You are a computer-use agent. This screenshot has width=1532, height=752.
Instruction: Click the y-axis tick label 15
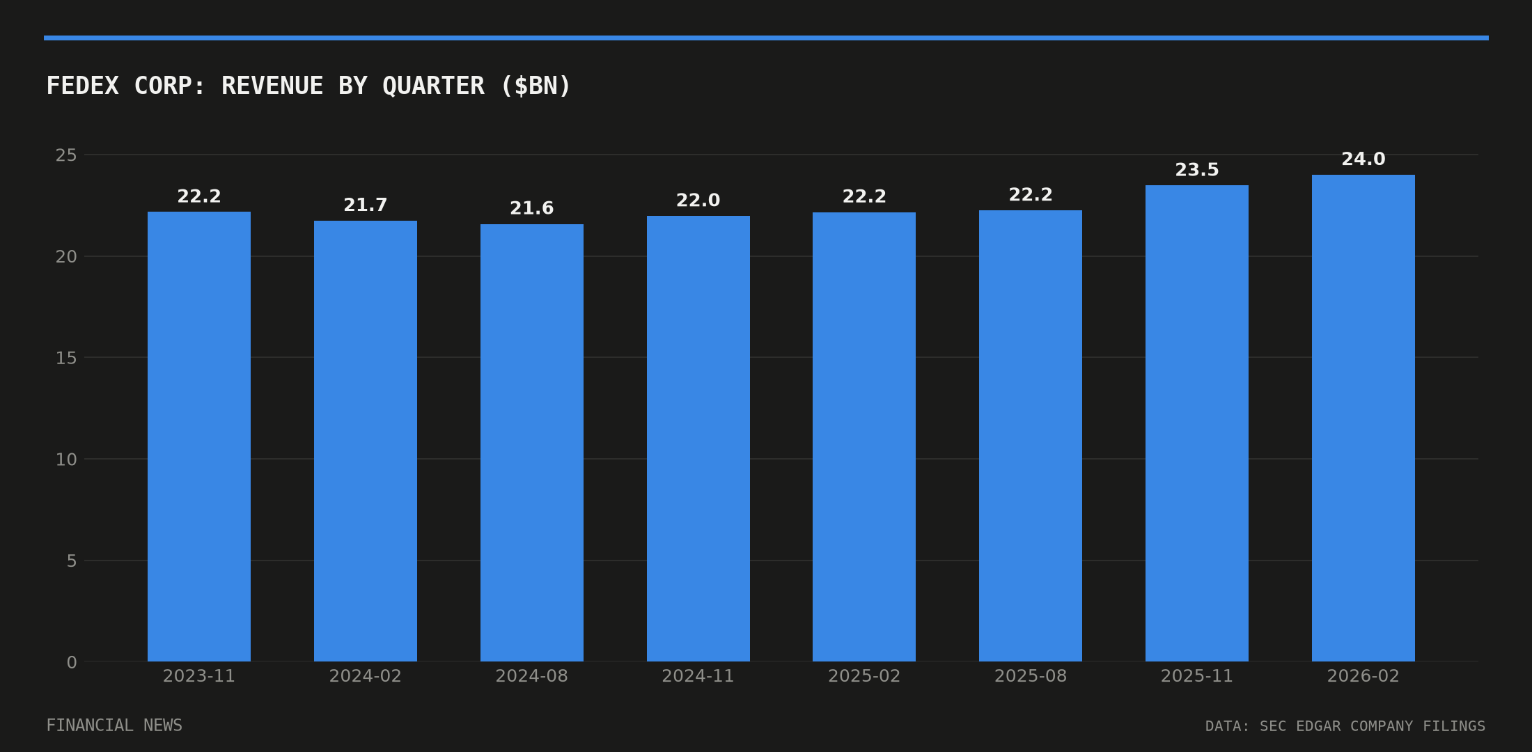[x=66, y=358]
